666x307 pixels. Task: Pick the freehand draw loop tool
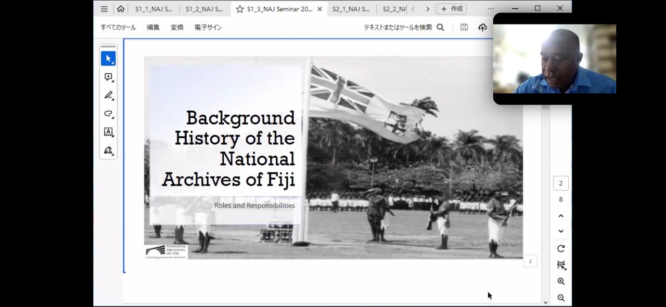(x=108, y=113)
